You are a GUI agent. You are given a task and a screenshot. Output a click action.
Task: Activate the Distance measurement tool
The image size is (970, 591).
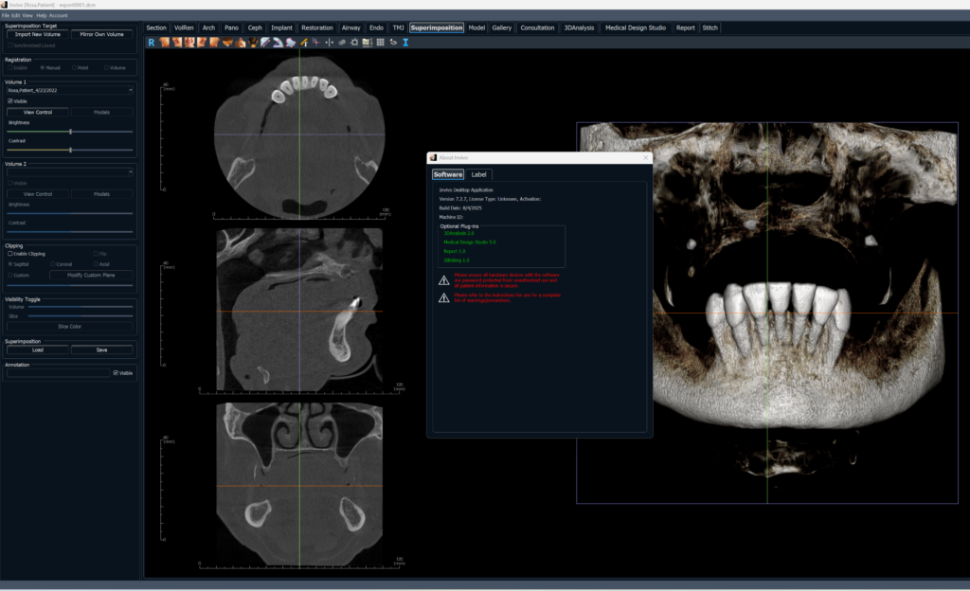(x=265, y=42)
